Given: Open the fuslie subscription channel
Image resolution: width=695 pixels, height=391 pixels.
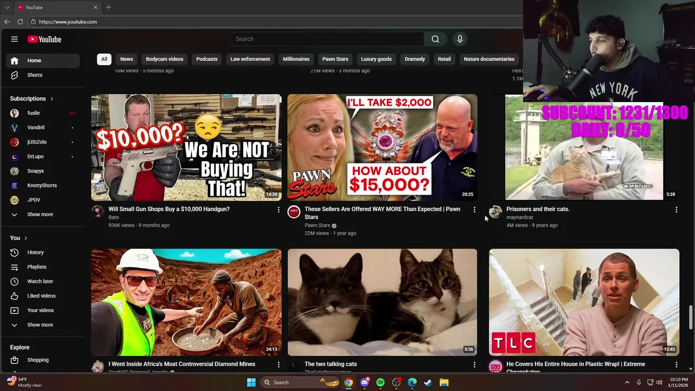Looking at the screenshot, I should [x=43, y=113].
